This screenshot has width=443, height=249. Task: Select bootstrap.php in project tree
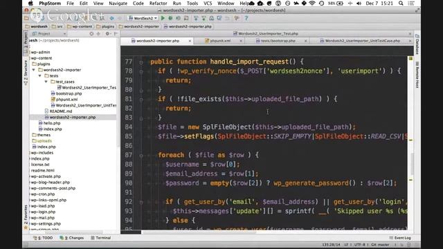click(x=69, y=93)
